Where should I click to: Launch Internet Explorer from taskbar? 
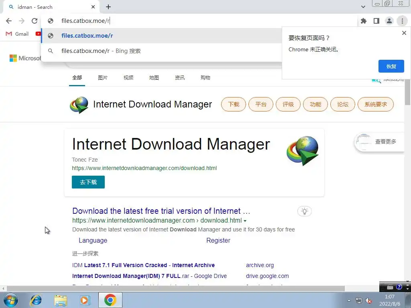[36, 300]
